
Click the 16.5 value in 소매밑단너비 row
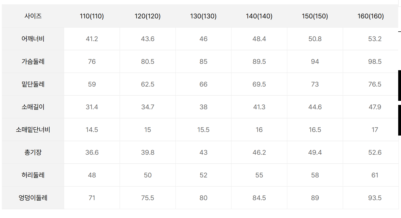tap(315, 130)
